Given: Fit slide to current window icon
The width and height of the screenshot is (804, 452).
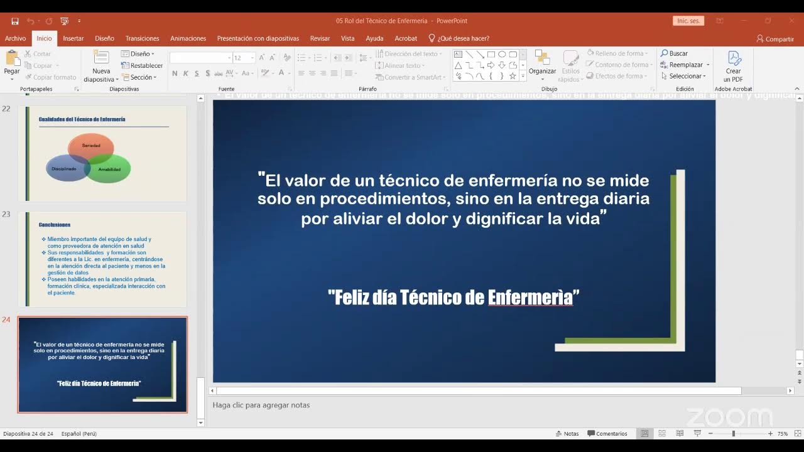Looking at the screenshot, I should (796, 434).
